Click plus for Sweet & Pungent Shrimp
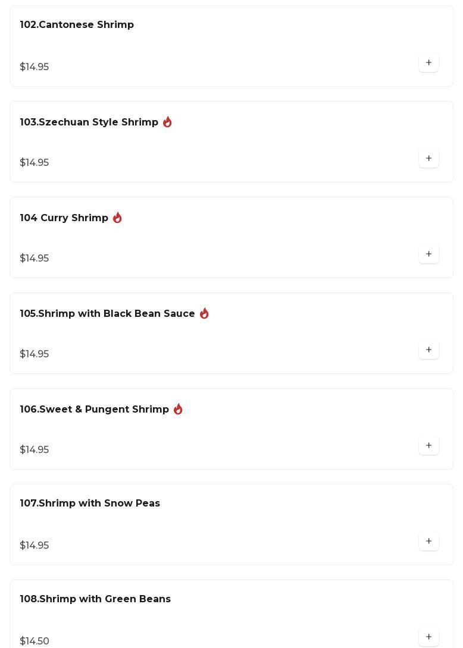The height and width of the screenshot is (648, 463). (428, 446)
